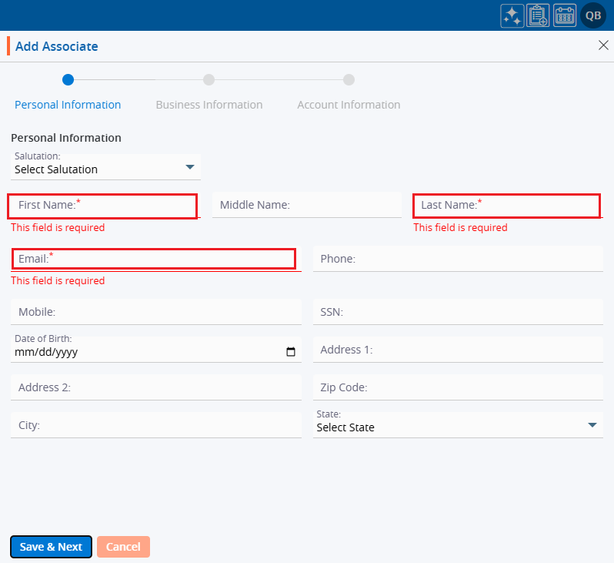Screen dimensions: 614x563
Task: Focus the Email input field
Action: (154, 259)
